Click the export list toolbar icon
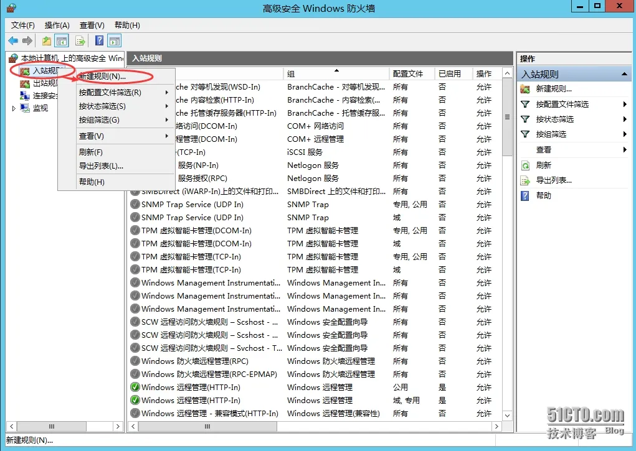 [x=80, y=41]
